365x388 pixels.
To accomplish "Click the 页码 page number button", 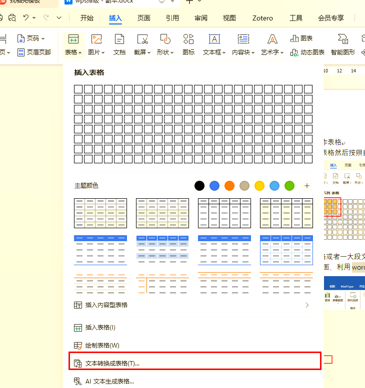I will [x=31, y=38].
